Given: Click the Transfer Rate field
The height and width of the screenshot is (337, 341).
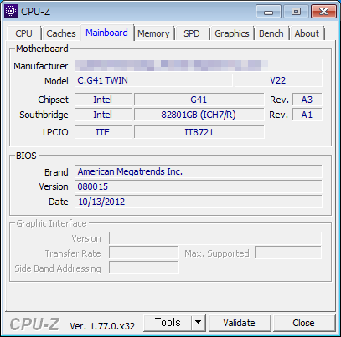Looking at the screenshot, I should pyautogui.click(x=144, y=253).
